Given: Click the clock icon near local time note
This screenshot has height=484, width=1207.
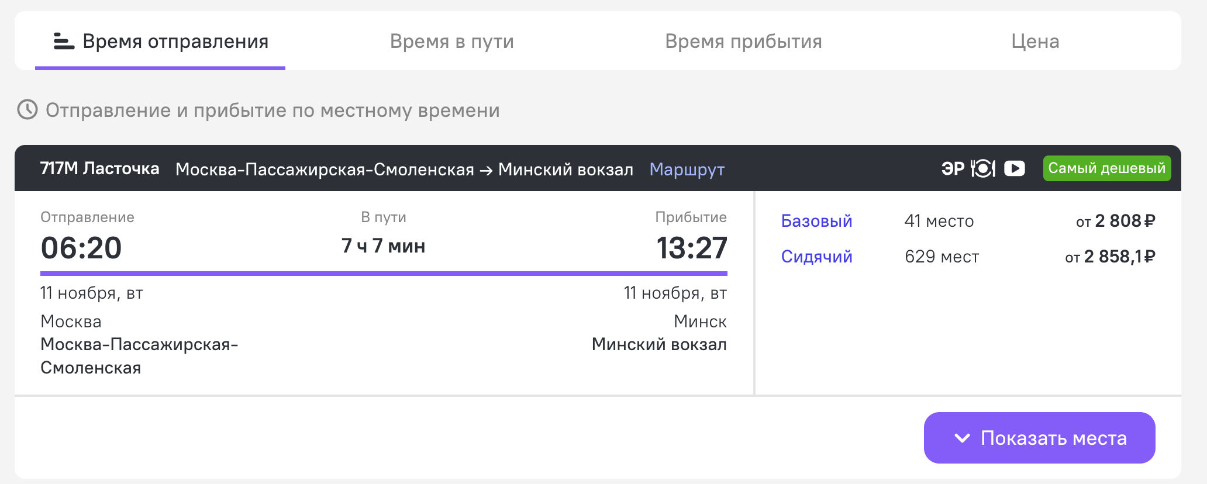Looking at the screenshot, I should tap(27, 110).
